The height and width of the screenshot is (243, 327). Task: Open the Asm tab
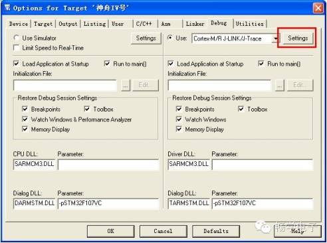pos(165,24)
